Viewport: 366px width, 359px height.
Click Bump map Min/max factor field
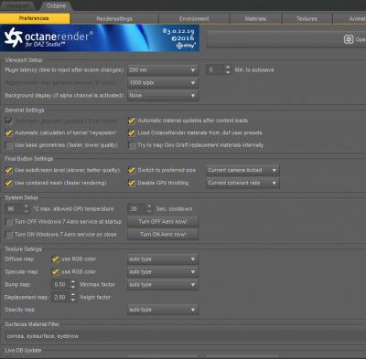[x=60, y=285]
